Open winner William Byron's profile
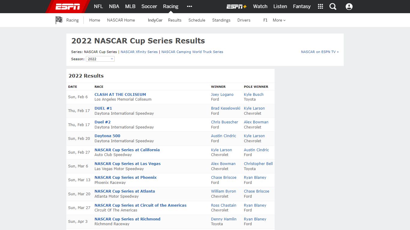This screenshot has height=230, width=410. [224, 191]
